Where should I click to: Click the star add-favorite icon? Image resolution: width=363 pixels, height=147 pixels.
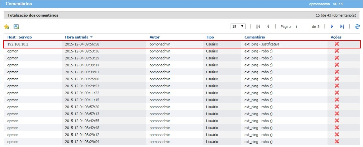pyautogui.click(x=6, y=27)
